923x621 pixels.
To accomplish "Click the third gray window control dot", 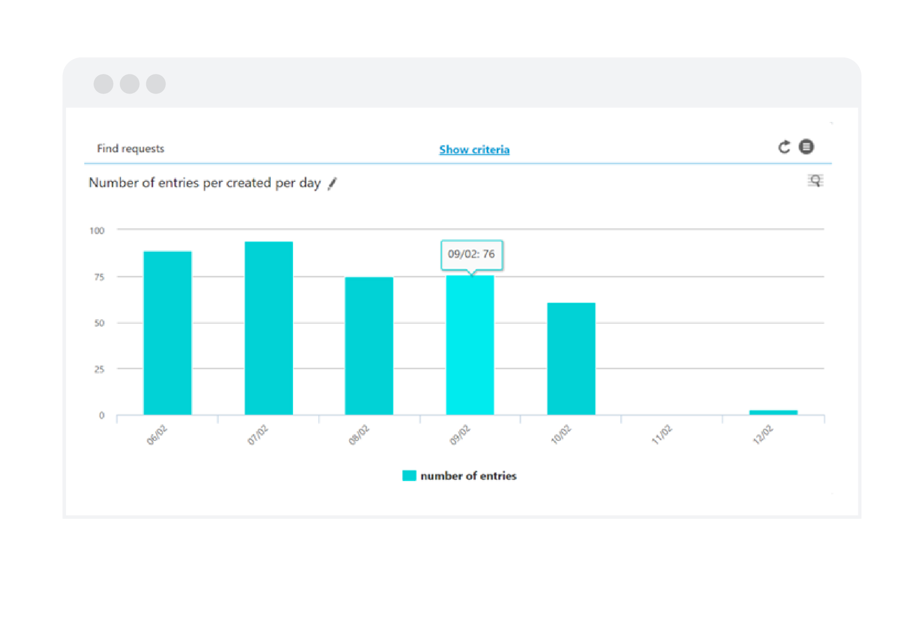I will point(156,84).
